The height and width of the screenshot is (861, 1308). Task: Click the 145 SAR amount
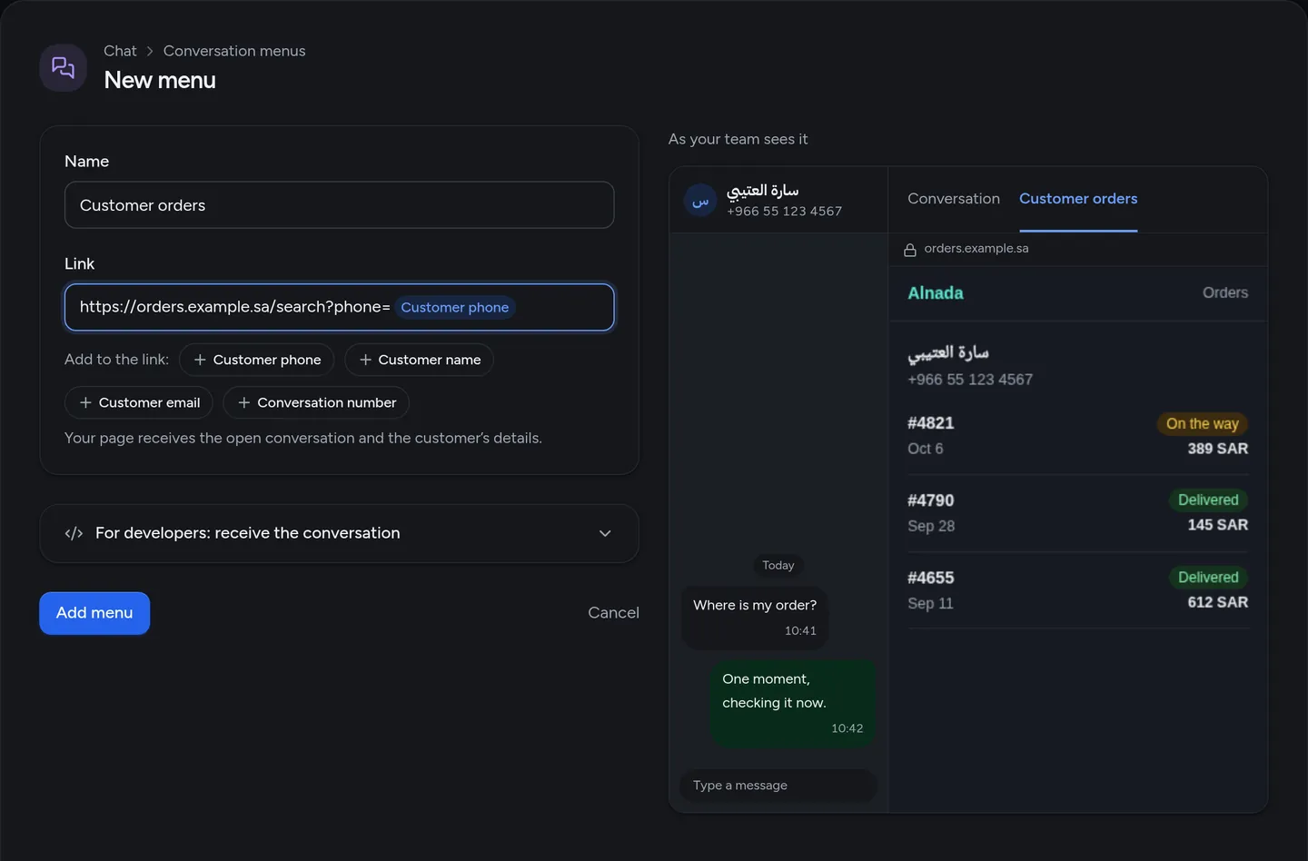click(x=1218, y=525)
